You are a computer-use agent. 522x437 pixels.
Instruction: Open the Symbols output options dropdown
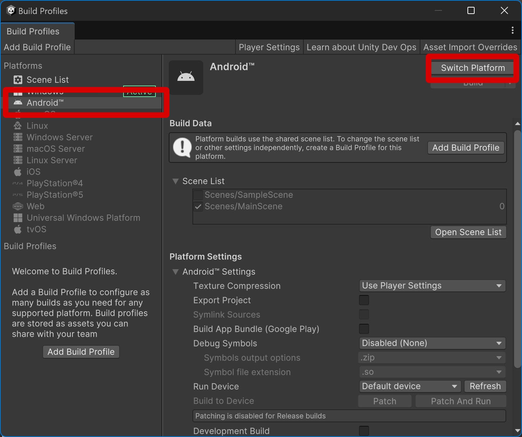[432, 358]
